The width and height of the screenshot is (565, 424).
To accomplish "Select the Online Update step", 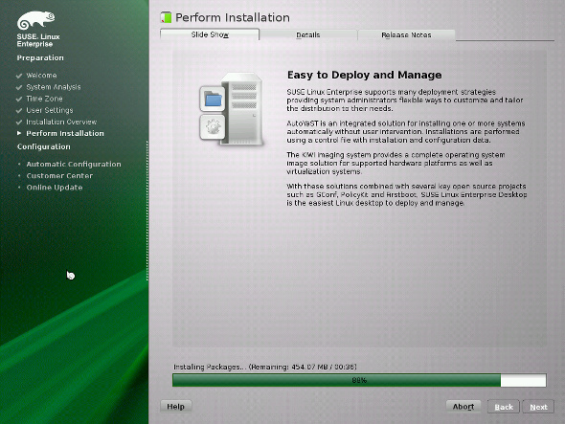I will point(55,188).
